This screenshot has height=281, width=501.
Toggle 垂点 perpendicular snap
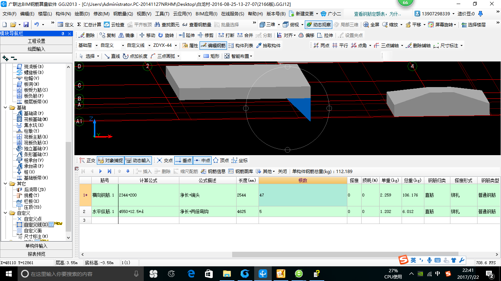pos(183,161)
